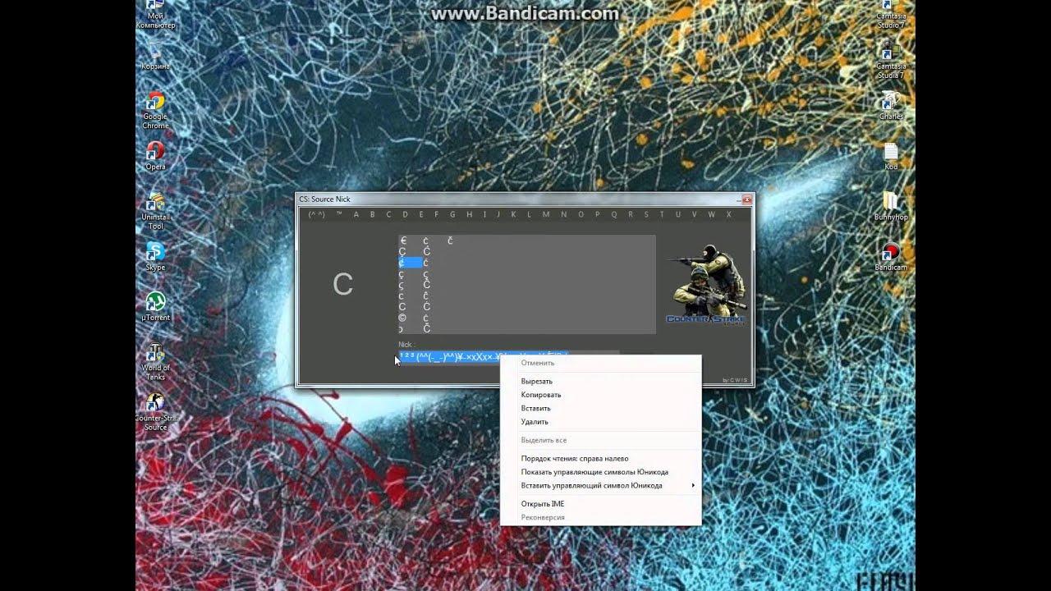
Task: Select letter P in the alphabet bar
Action: pos(597,215)
